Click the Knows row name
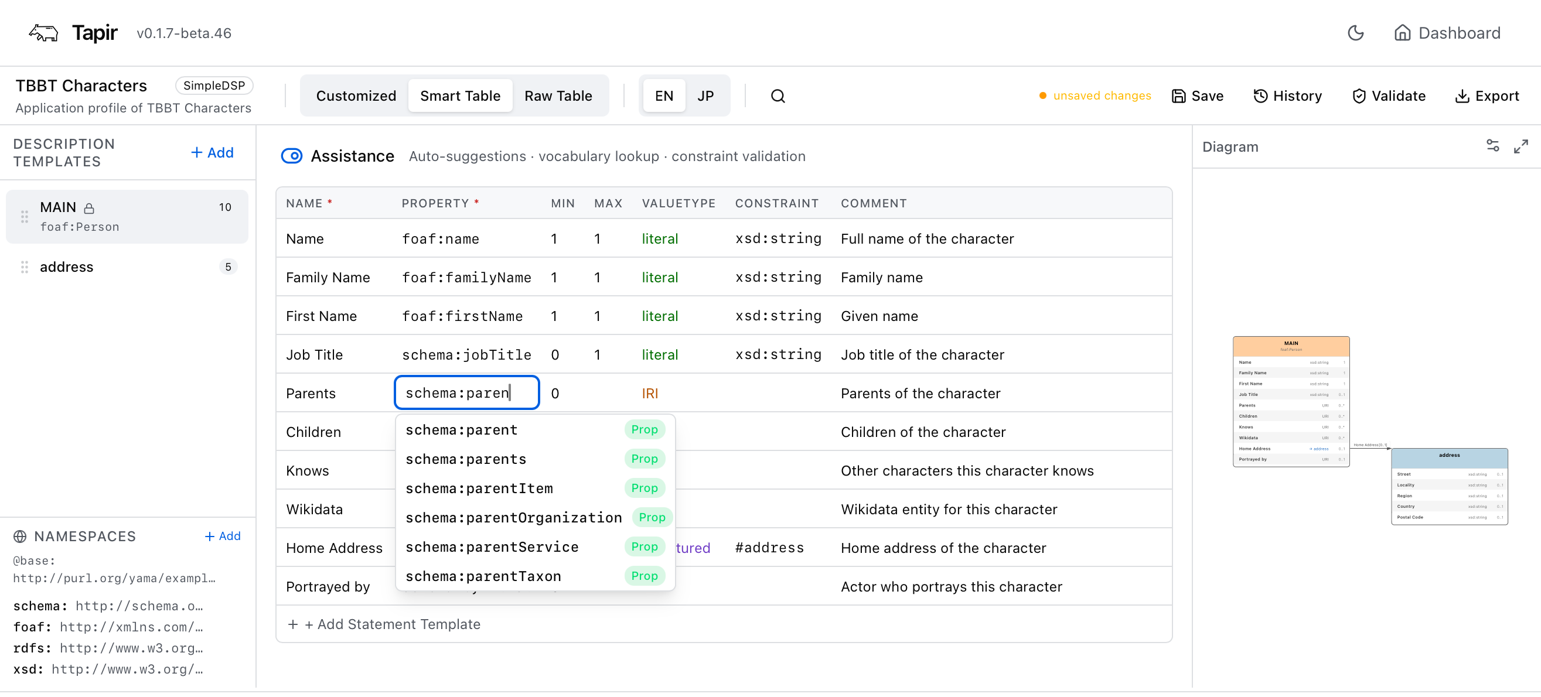Viewport: 1541px width, 697px height. point(307,470)
